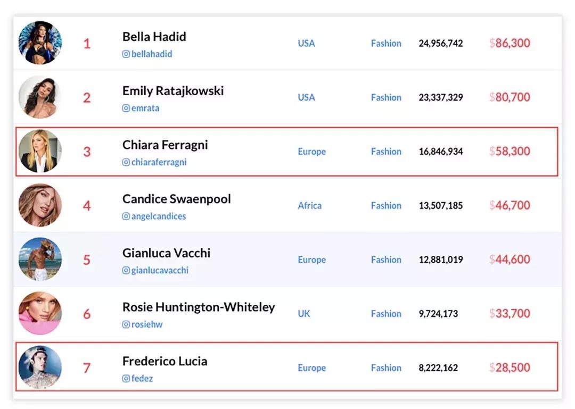The width and height of the screenshot is (575, 409).
Task: Click Fashion category for Bella Hadid
Action: (x=386, y=44)
